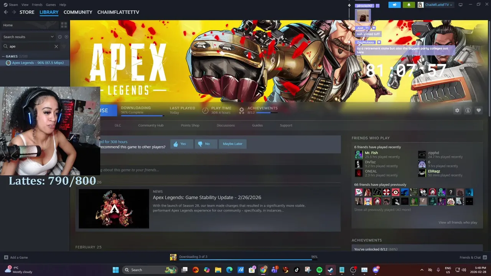The height and width of the screenshot is (276, 491).
Task: Switch to collections grid view
Action: pos(64,25)
